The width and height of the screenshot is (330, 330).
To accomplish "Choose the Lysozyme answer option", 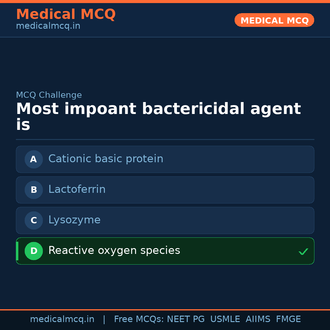I will coord(75,220).
